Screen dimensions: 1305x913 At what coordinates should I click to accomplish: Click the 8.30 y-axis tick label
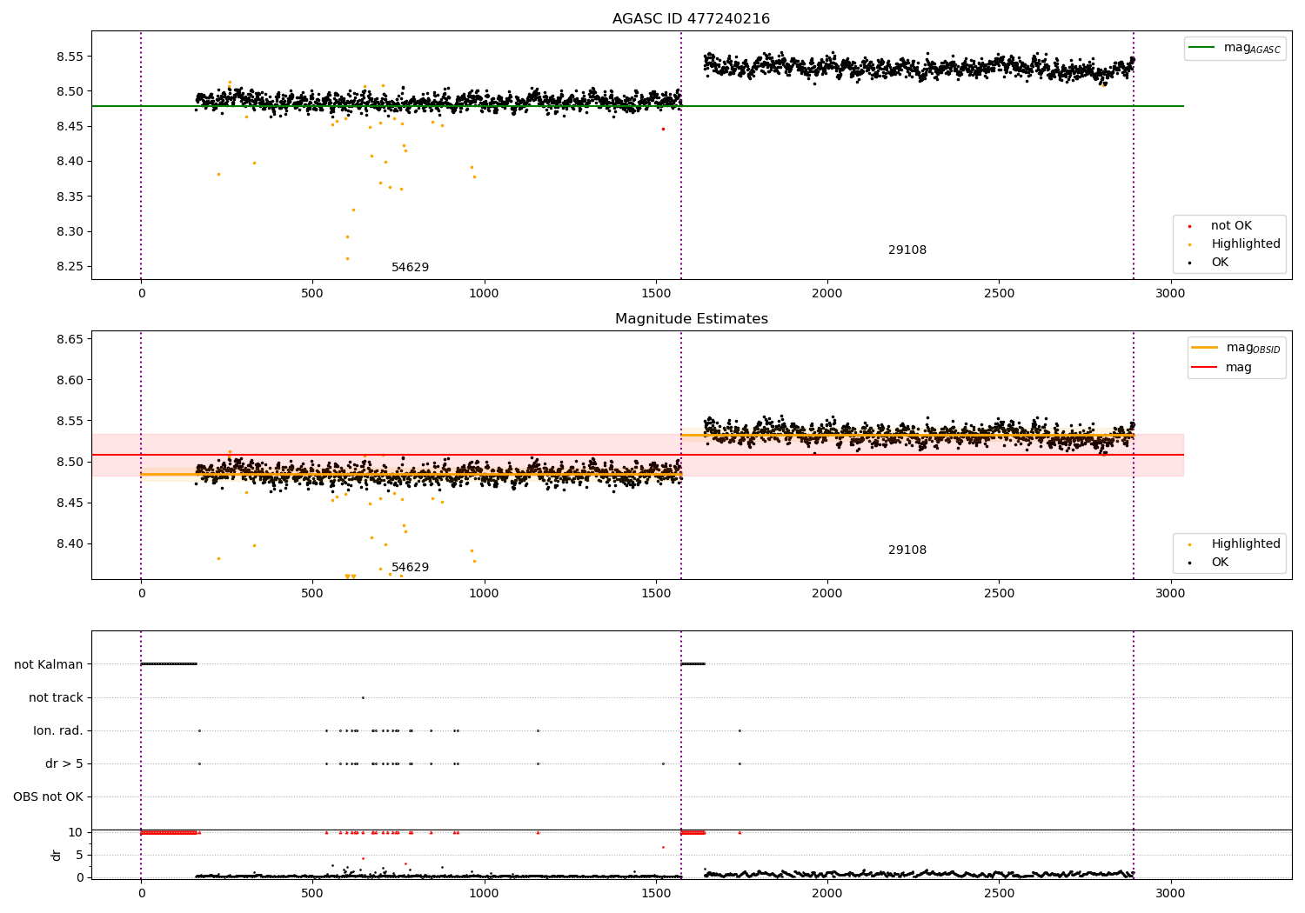click(69, 232)
